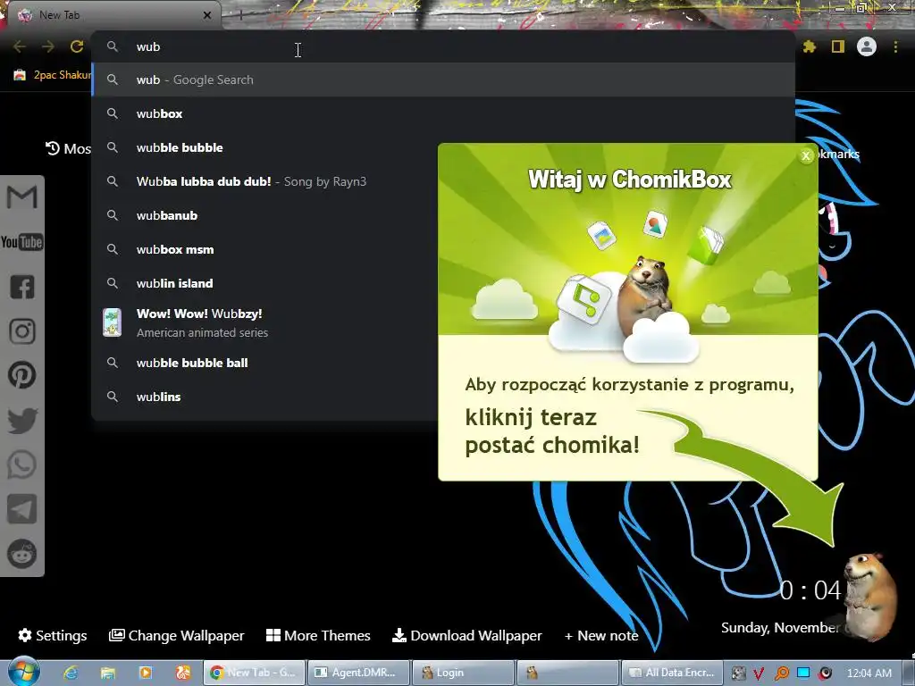Click the ChomikBox hamster character

(870, 596)
